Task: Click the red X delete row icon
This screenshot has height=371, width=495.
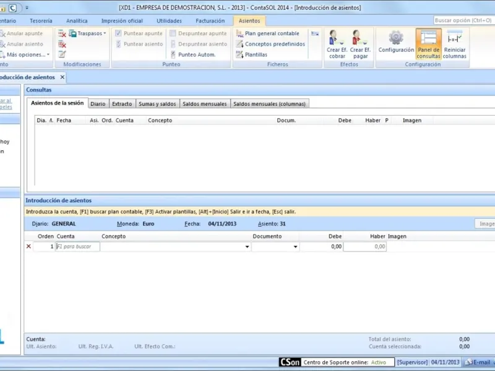Action: coord(28,246)
